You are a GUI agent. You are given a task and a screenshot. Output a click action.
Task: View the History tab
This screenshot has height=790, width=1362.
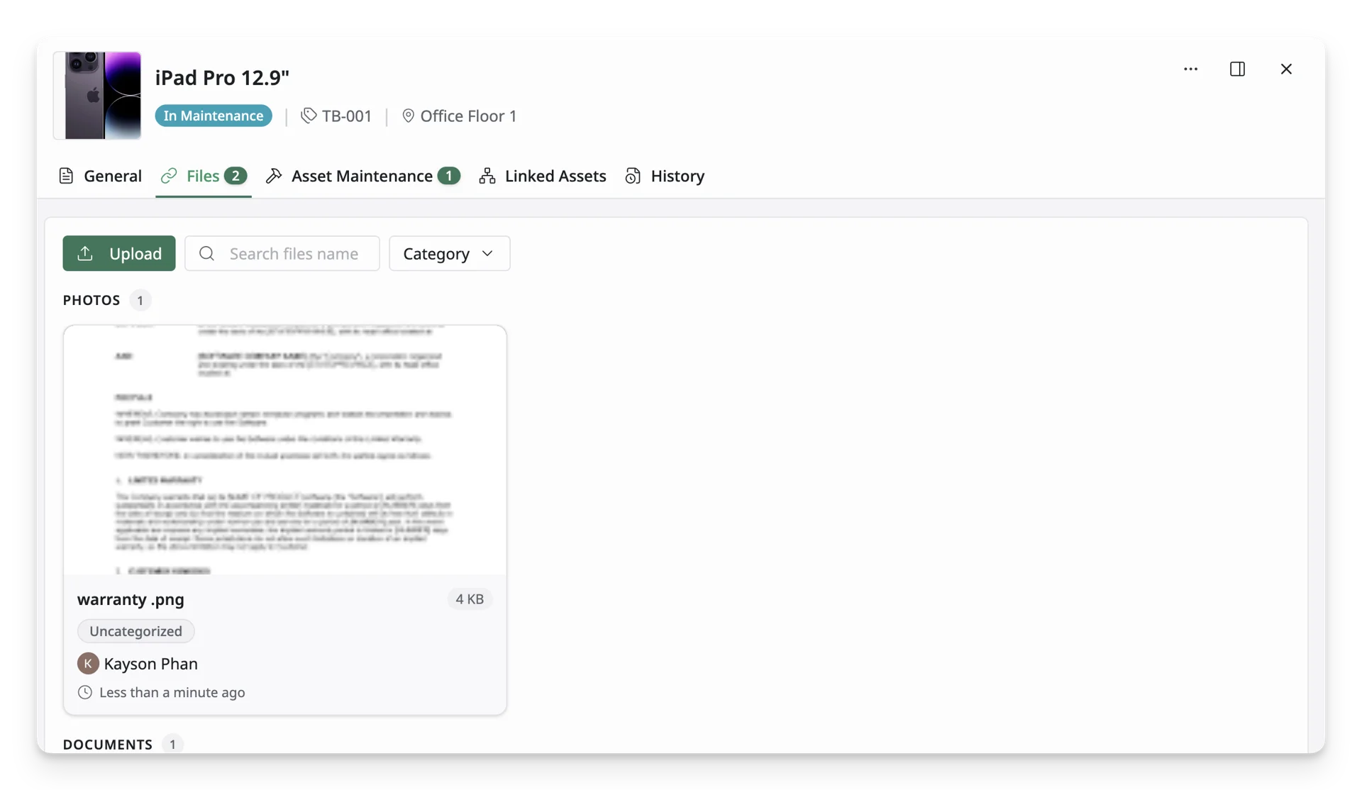(665, 176)
